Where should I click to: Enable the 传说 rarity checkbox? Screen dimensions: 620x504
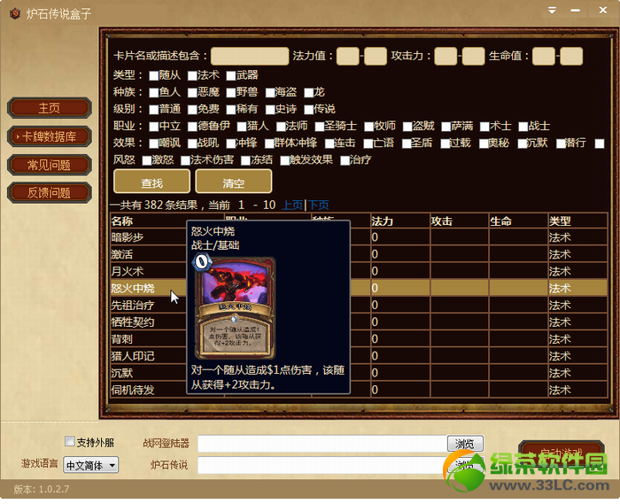pyautogui.click(x=309, y=110)
